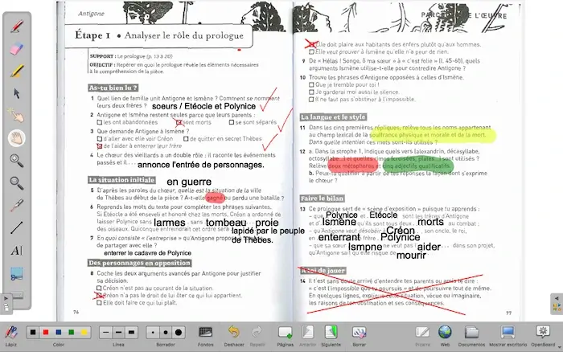Pick the arrow Selector tool
The height and width of the screenshot is (352, 563).
15,94
